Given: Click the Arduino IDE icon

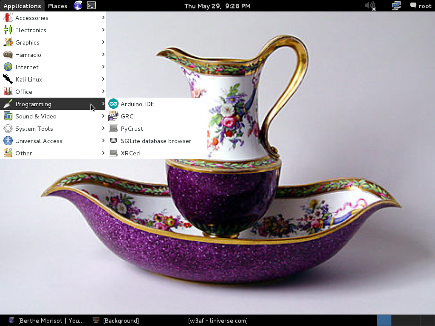Looking at the screenshot, I should coord(113,104).
